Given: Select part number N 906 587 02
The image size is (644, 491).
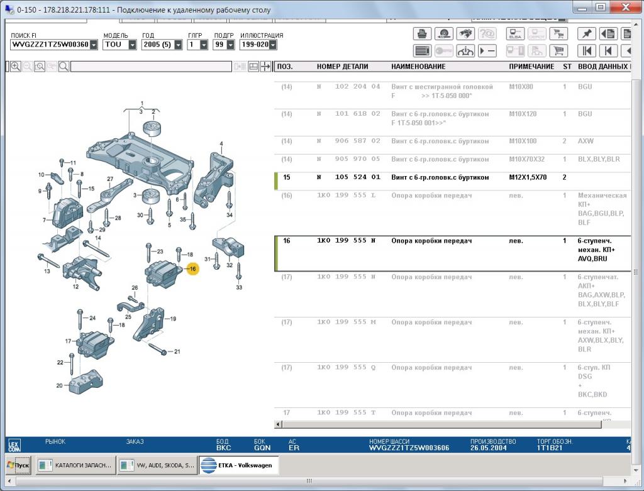Looking at the screenshot, I should (348, 141).
